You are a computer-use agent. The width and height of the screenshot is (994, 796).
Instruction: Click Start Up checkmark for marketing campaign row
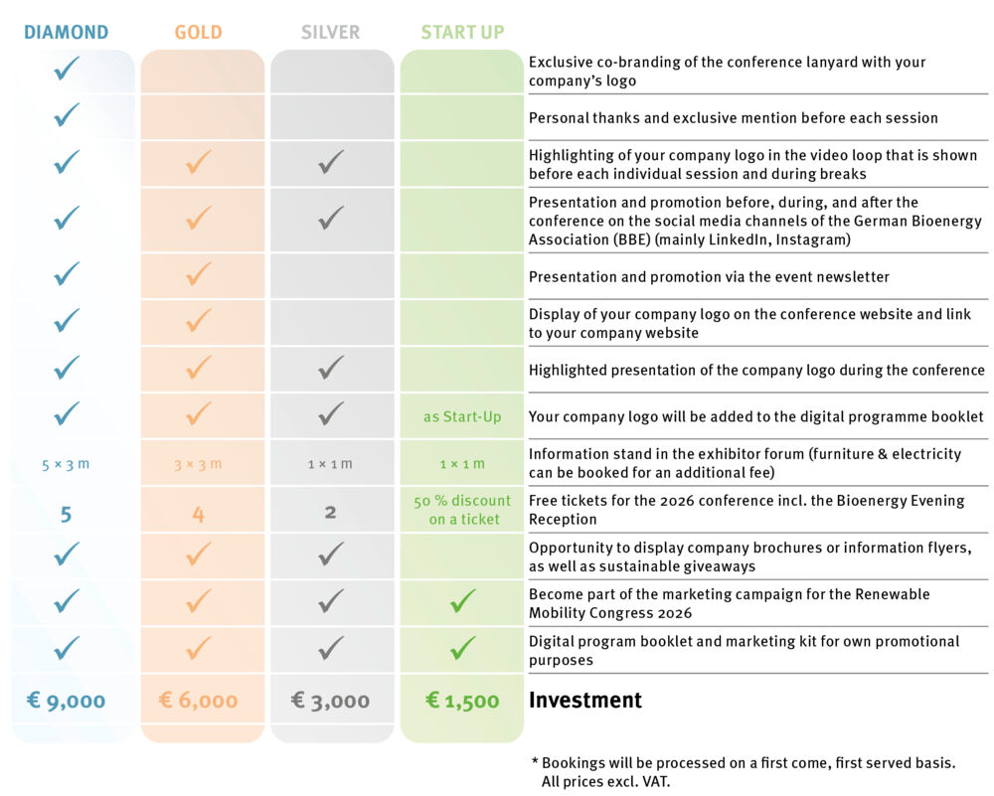click(462, 601)
